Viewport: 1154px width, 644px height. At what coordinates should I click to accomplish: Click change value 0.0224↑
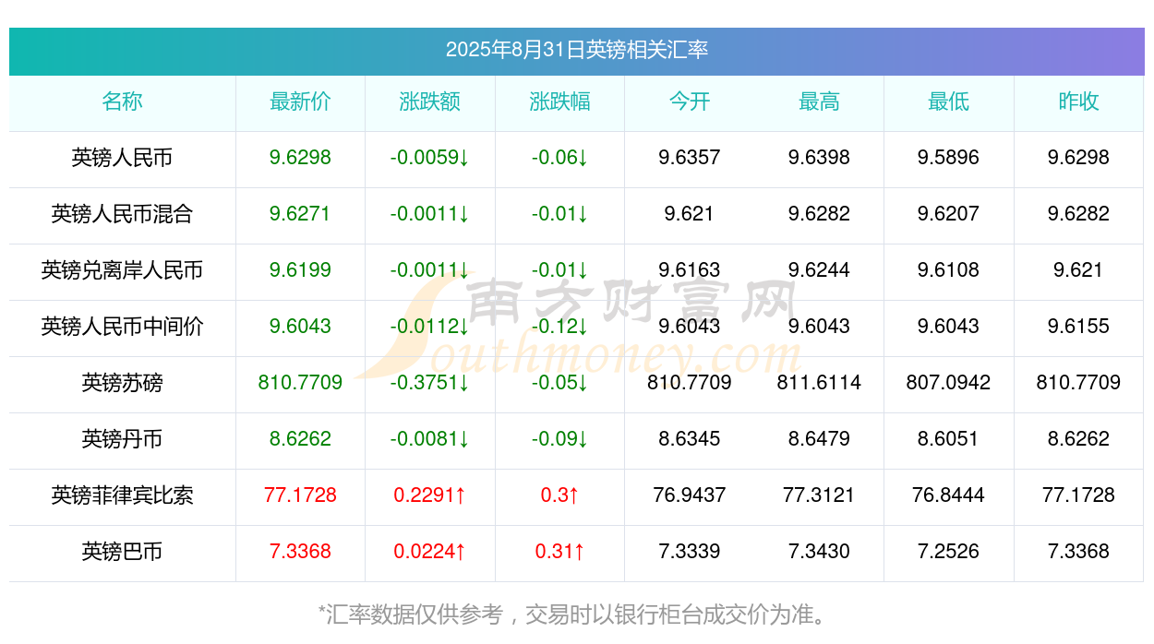[x=429, y=552]
